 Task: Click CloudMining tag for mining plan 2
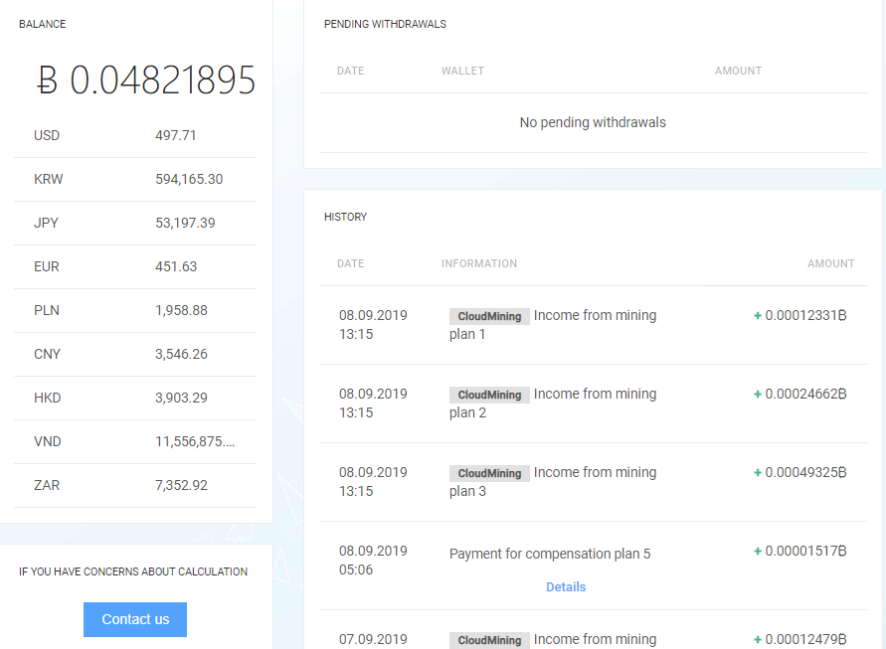tap(489, 395)
